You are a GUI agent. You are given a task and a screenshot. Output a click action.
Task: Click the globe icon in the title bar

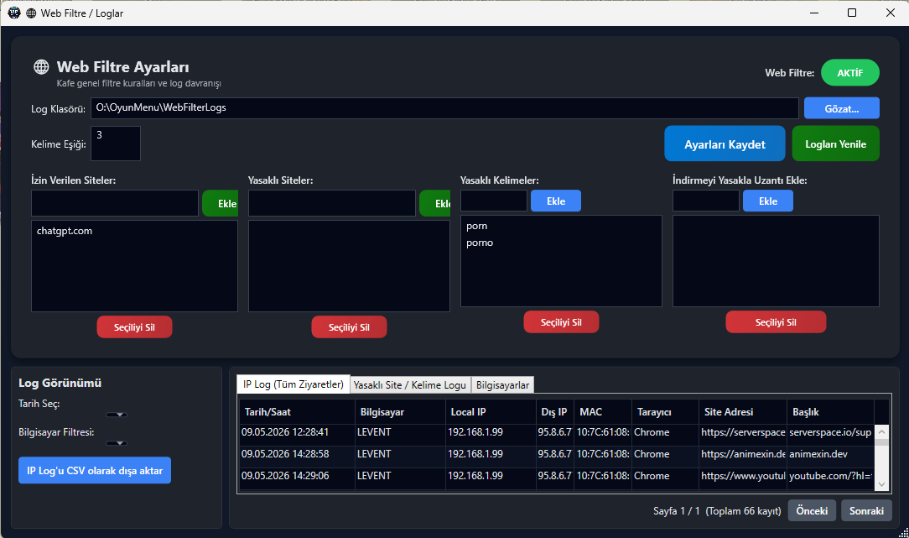[31, 13]
